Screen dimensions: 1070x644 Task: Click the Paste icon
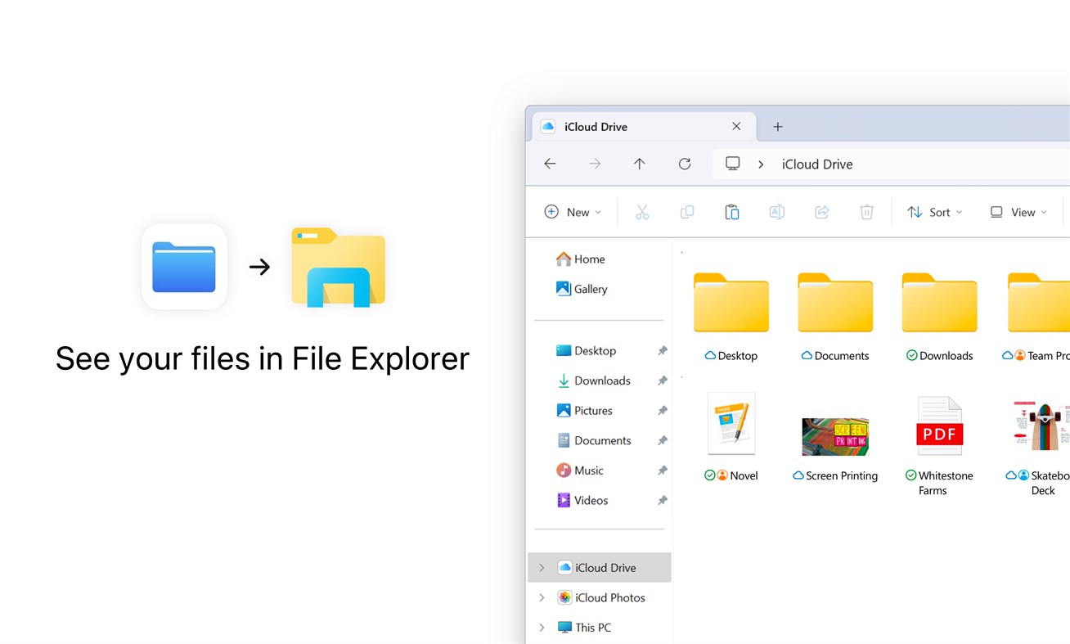(732, 211)
